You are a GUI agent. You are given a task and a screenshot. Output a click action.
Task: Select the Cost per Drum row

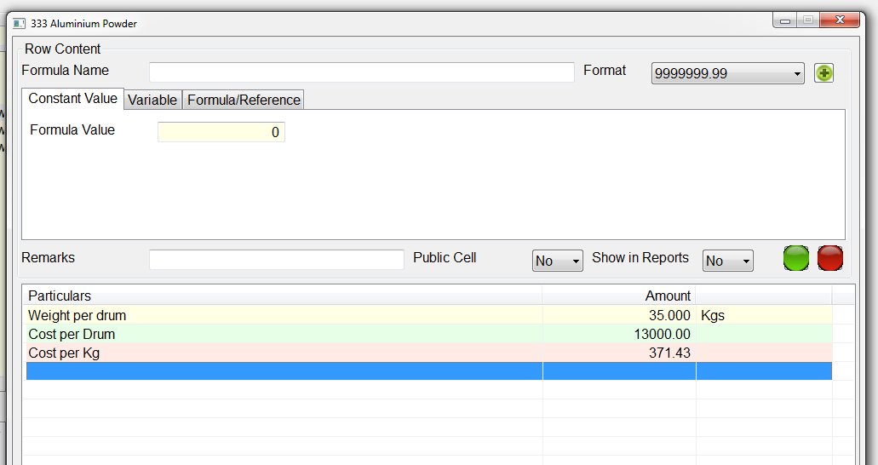284,334
